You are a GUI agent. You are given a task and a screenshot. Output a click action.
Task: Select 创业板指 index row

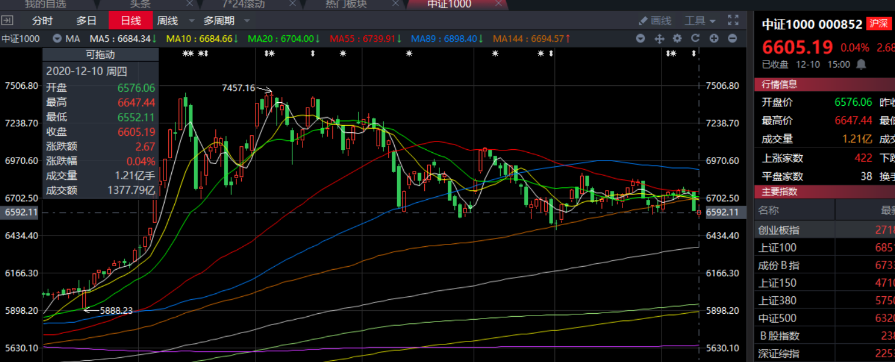824,229
